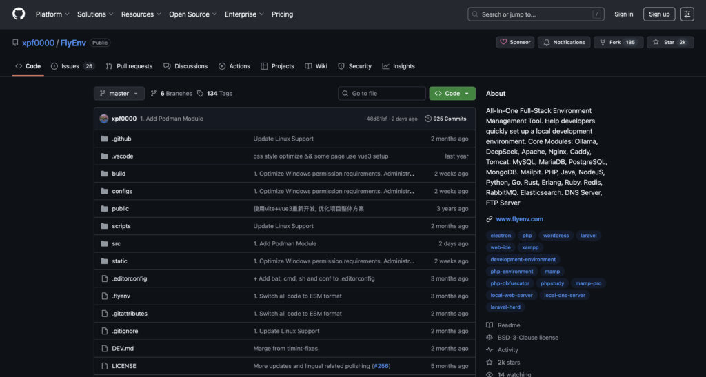The image size is (706, 377).
Task: Click the license scale icon
Action: (x=490, y=338)
